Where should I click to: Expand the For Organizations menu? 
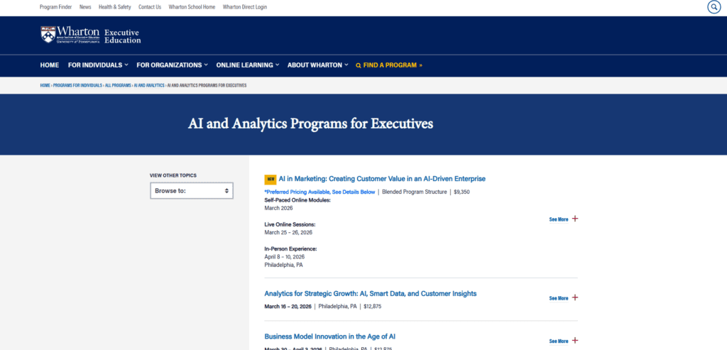point(172,65)
